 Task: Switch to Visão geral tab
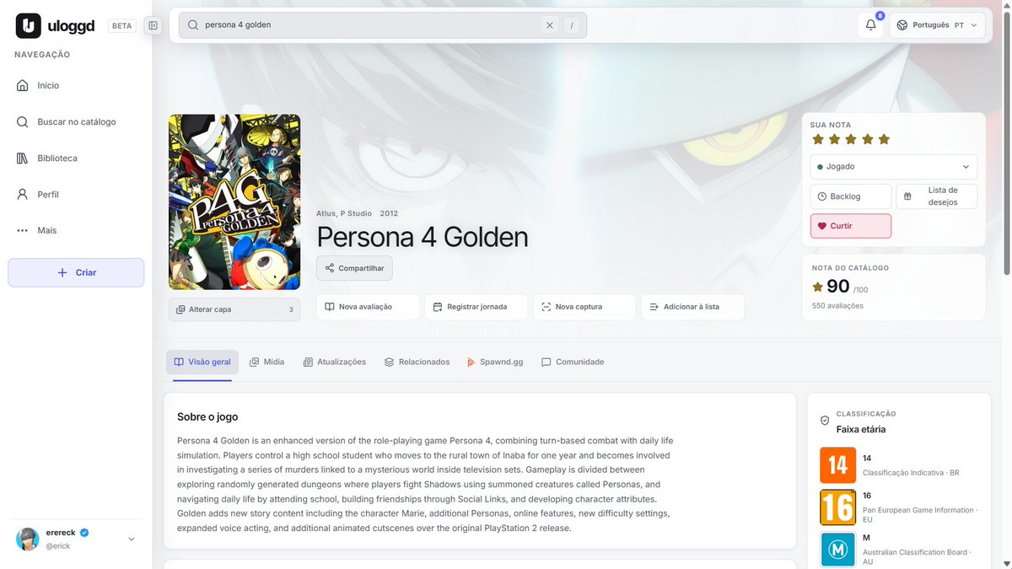(x=202, y=362)
